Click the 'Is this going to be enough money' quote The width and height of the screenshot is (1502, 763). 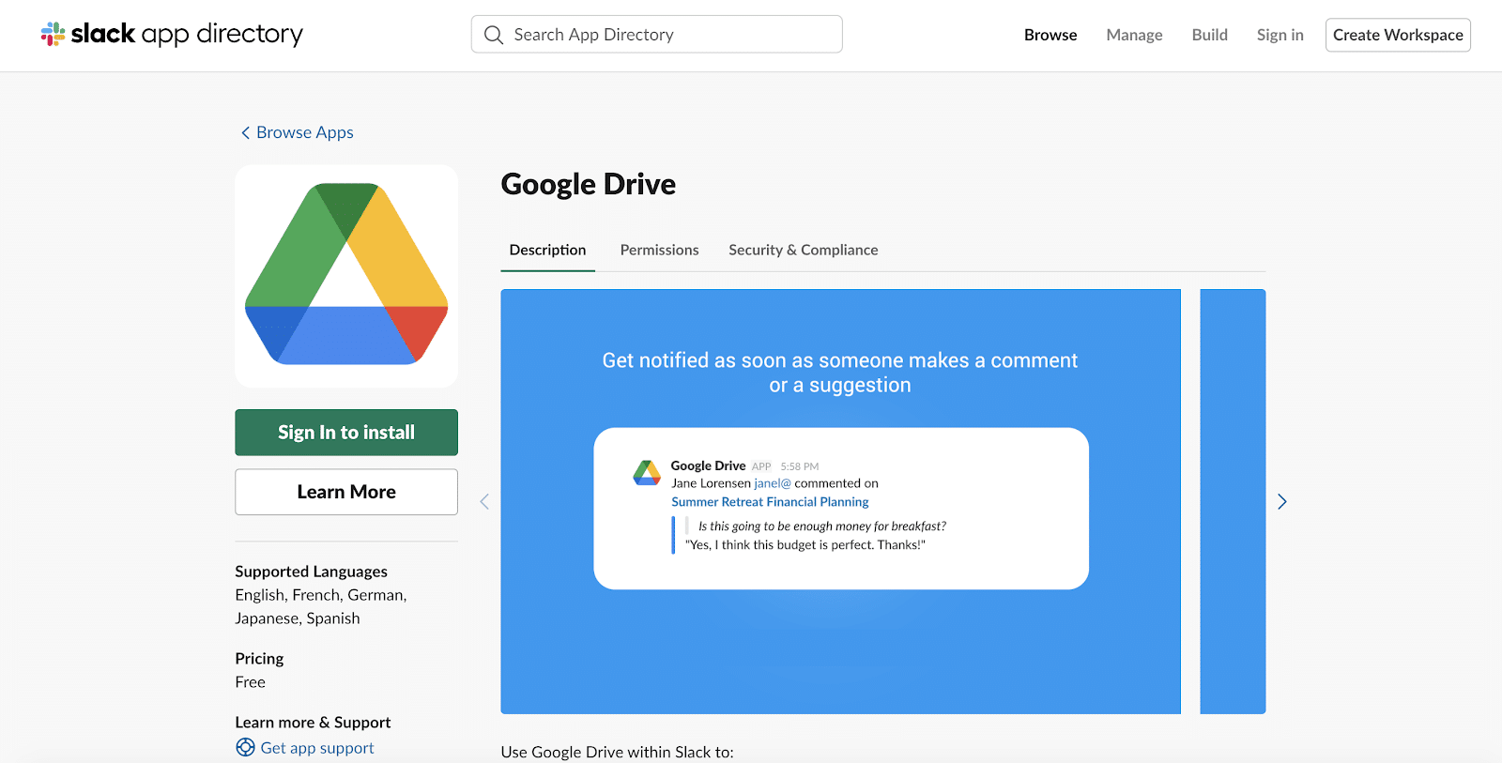click(822, 526)
